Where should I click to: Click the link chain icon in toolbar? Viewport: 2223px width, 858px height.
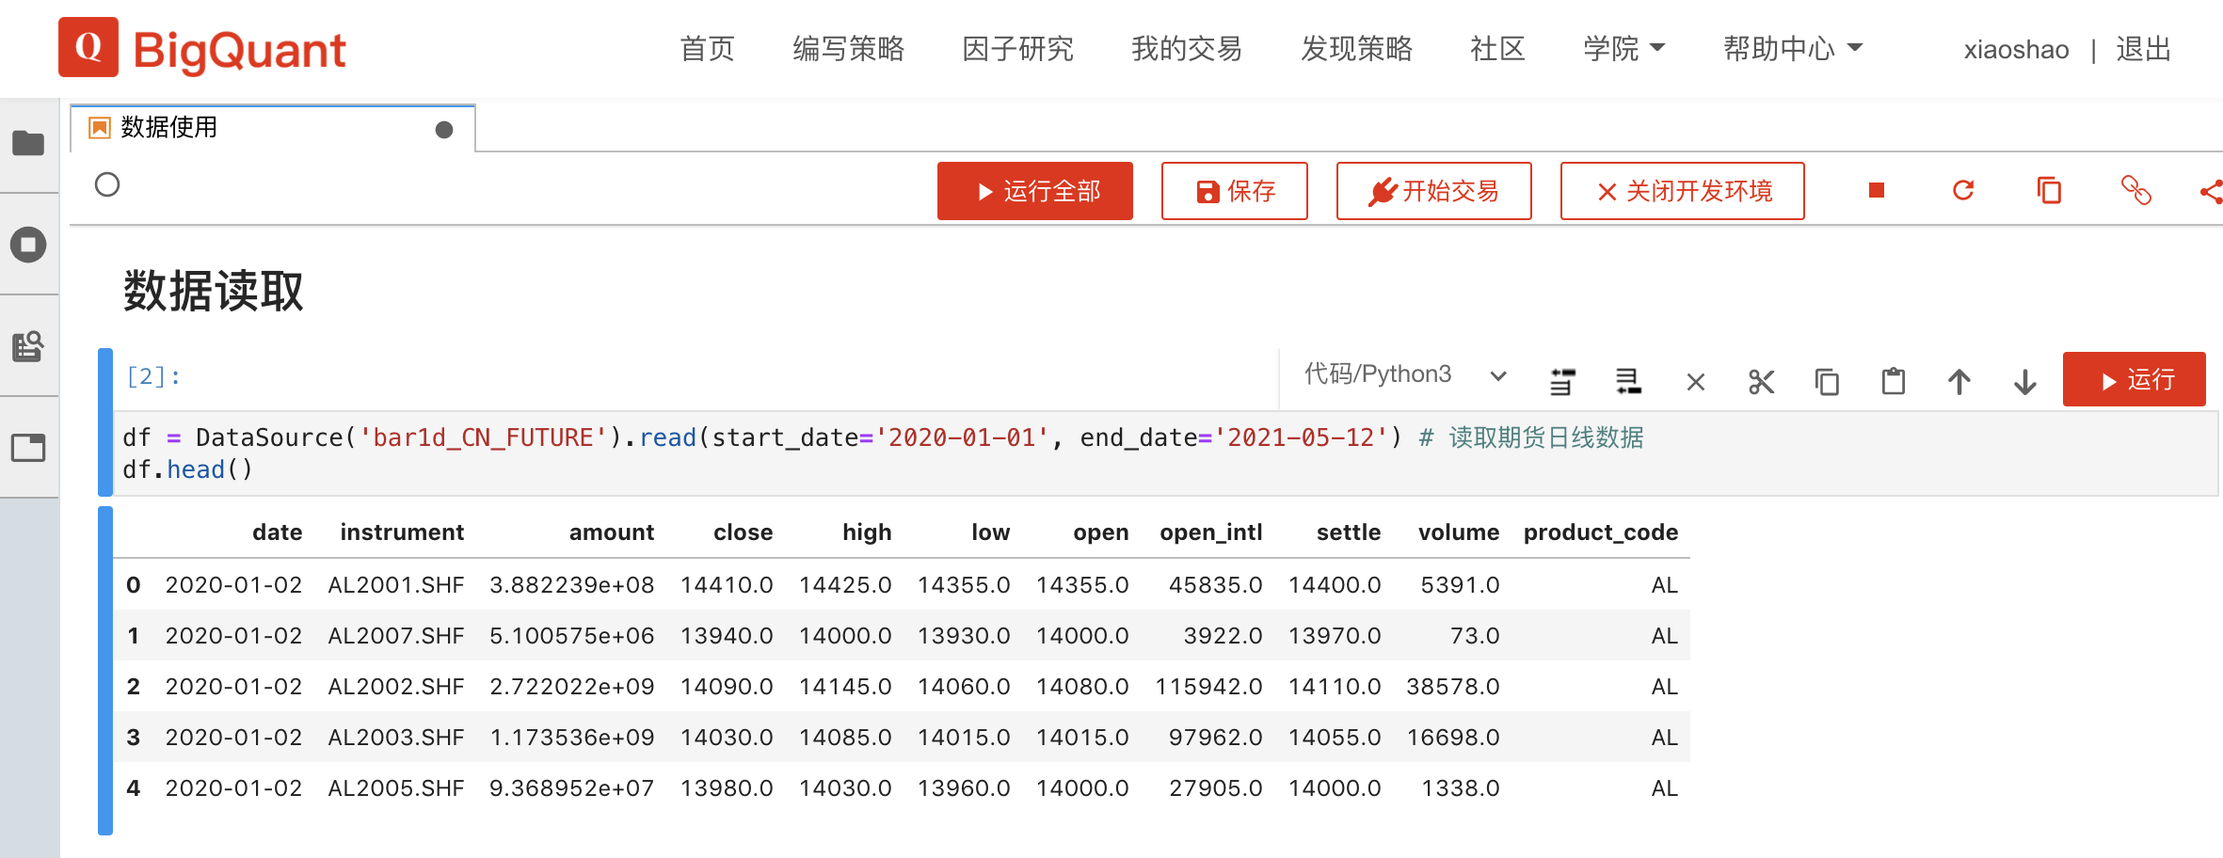point(2135,191)
